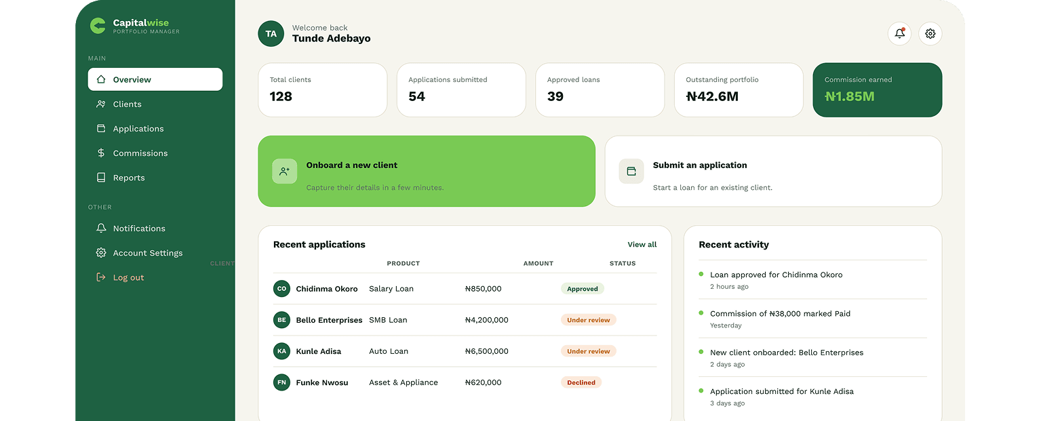This screenshot has width=1041, height=421.
Task: Click Submit an application card
Action: (773, 172)
